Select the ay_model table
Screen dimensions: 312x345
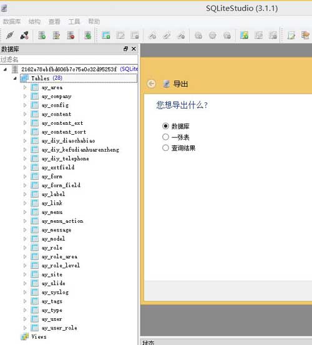(x=53, y=239)
